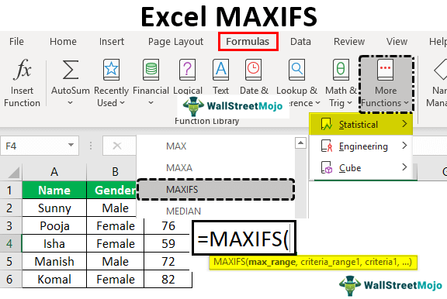Open Math & Trig theta icon
The height and width of the screenshot is (299, 447).
341,70
